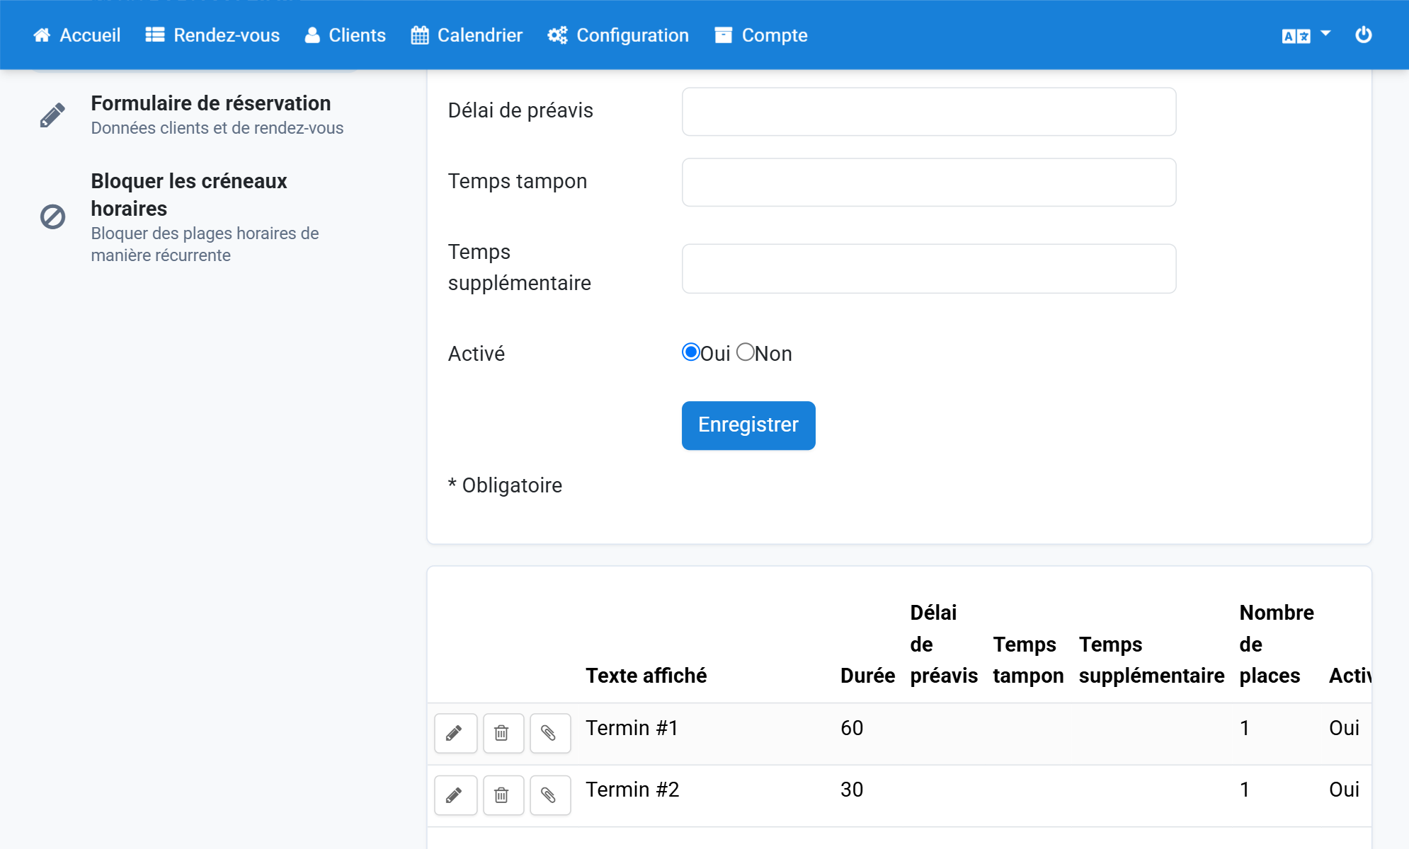Open the language selector icon

(x=1296, y=36)
